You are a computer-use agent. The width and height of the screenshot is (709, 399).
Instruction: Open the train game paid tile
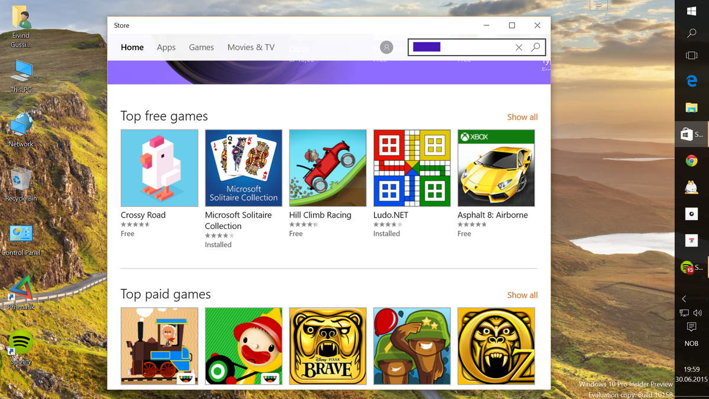click(160, 346)
